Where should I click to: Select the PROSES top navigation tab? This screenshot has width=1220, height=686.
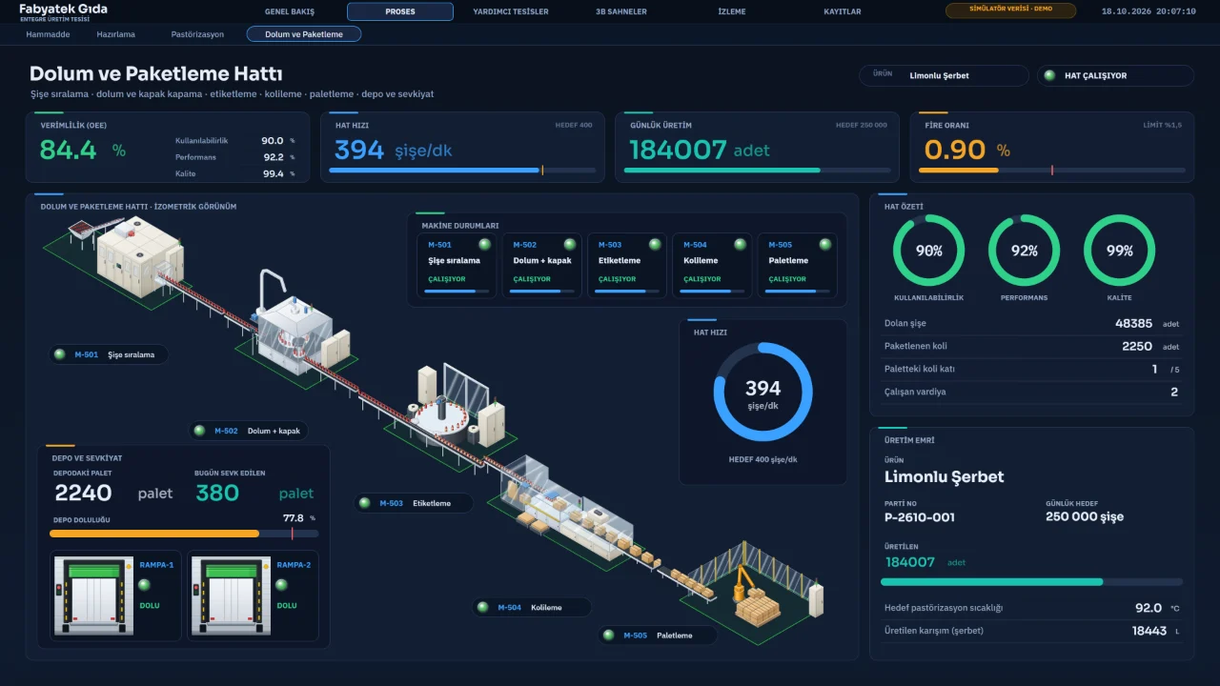(x=400, y=11)
